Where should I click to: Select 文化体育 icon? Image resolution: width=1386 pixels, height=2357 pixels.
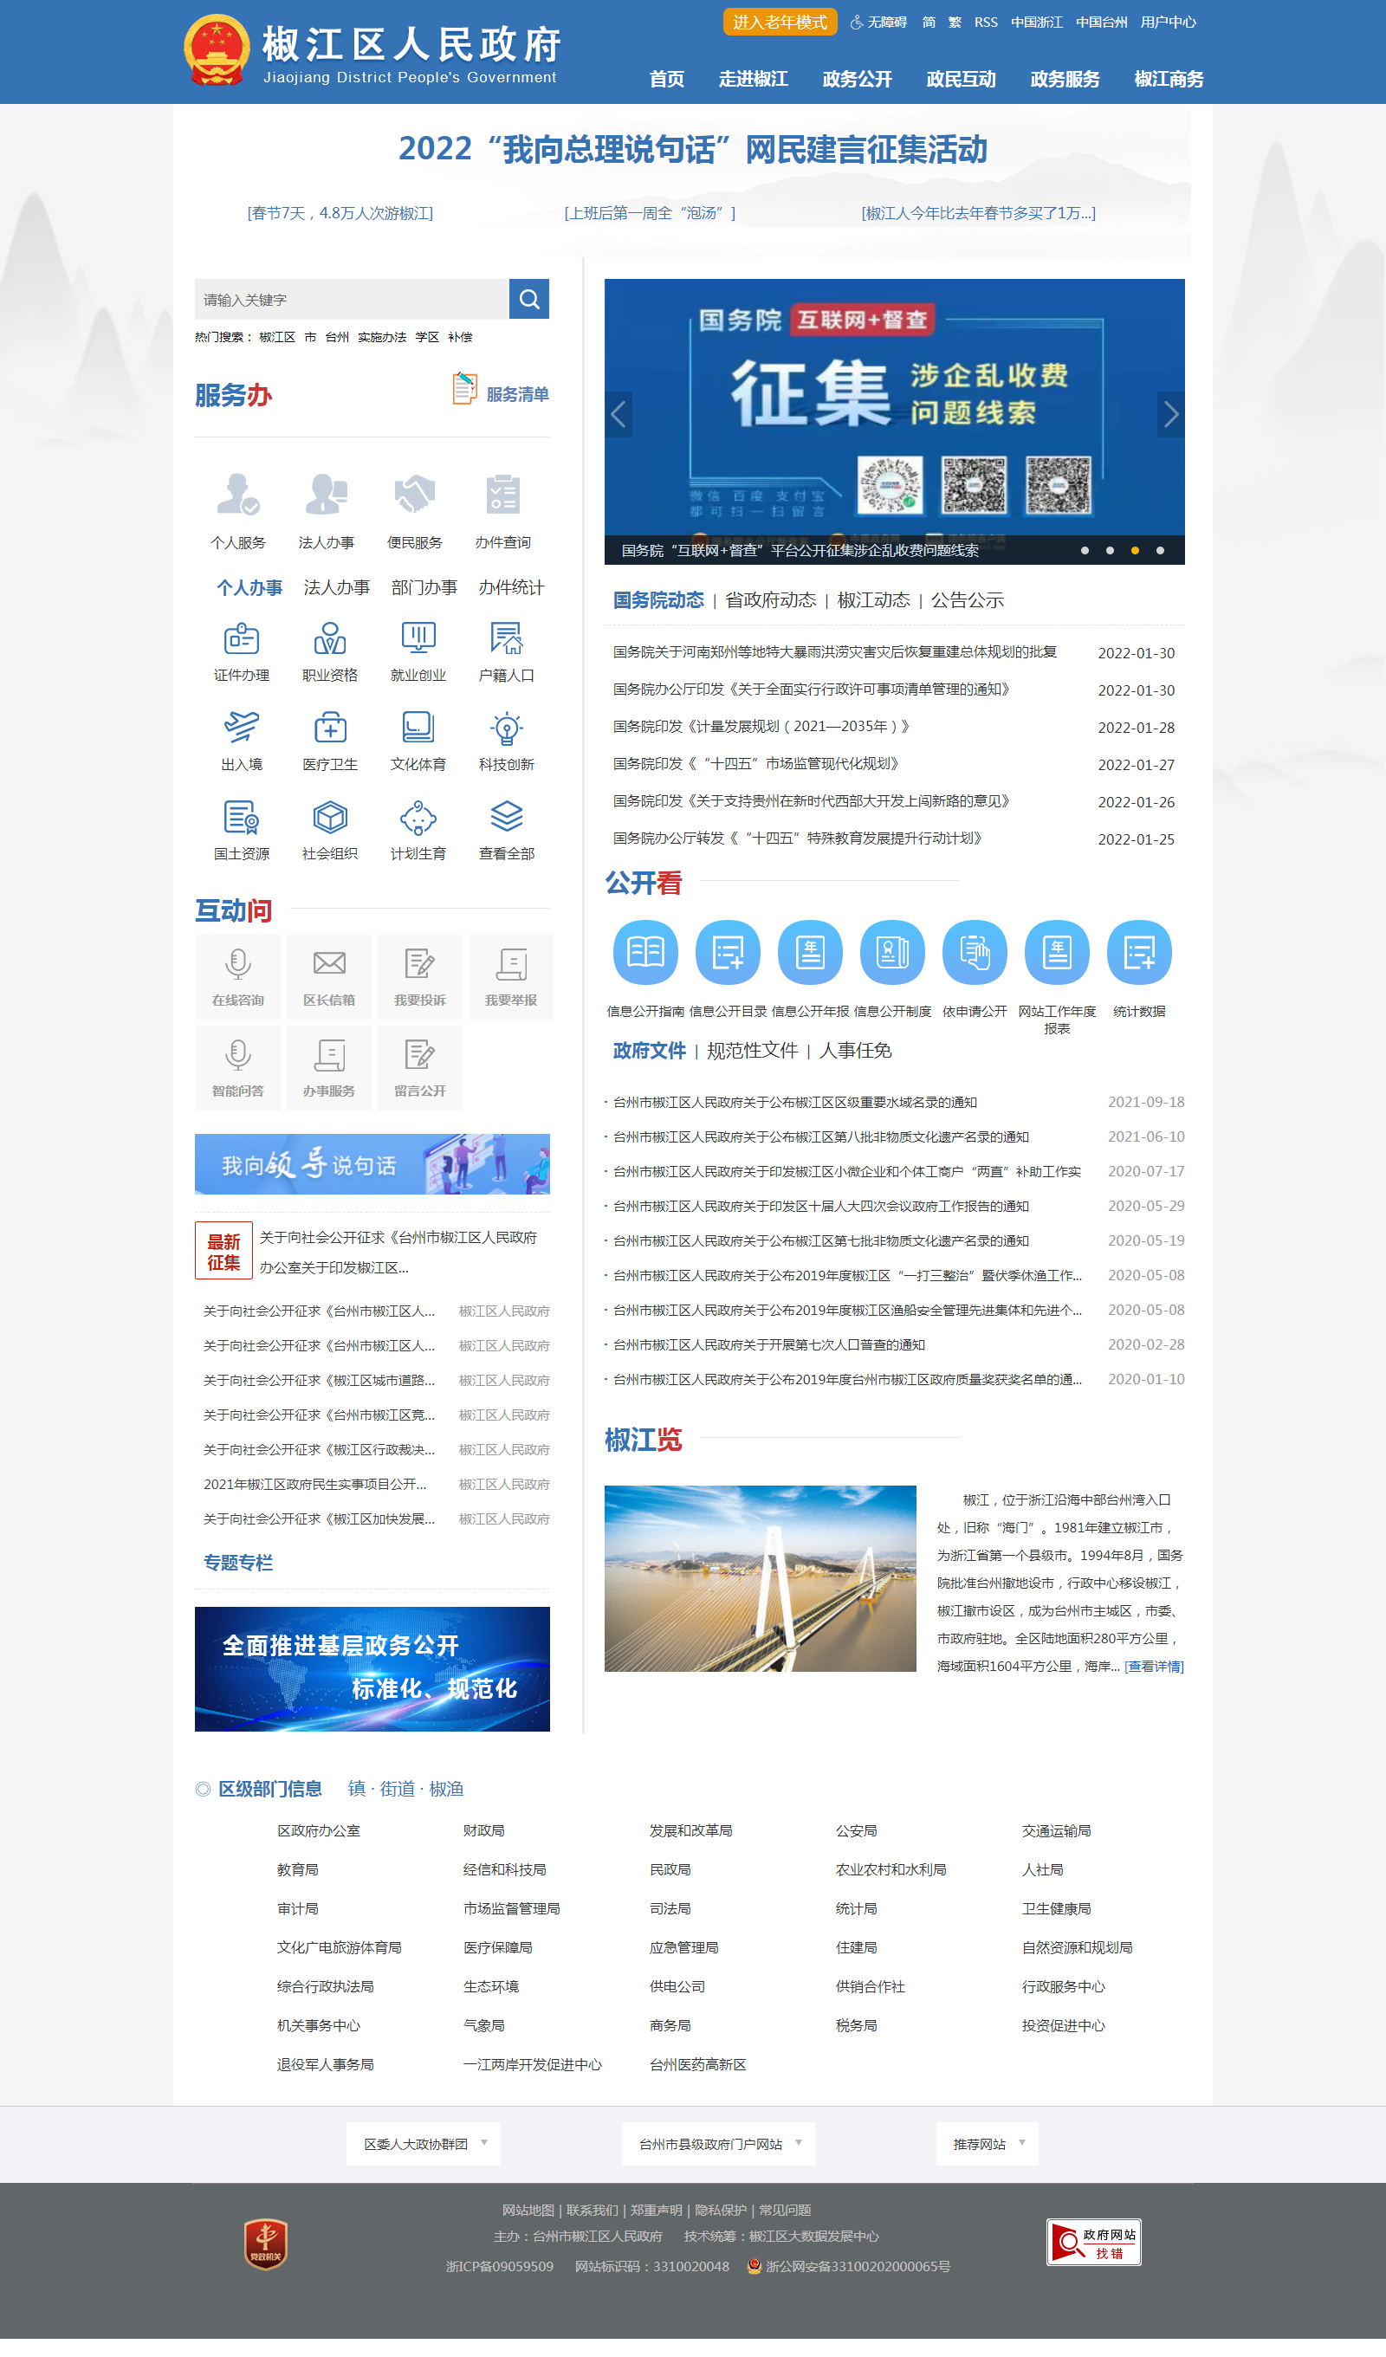[x=418, y=728]
